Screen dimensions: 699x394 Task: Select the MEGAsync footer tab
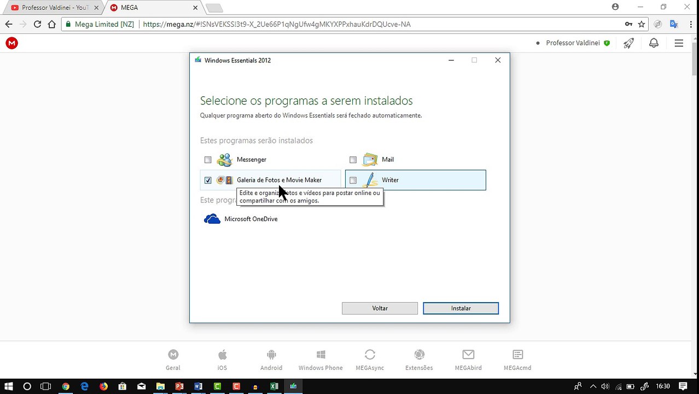(370, 360)
